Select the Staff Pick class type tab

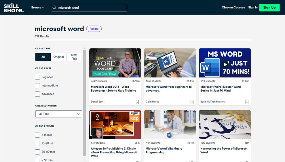[74, 57]
